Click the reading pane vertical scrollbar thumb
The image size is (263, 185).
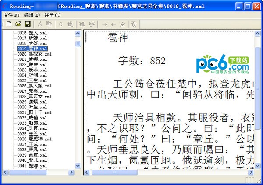(257, 88)
